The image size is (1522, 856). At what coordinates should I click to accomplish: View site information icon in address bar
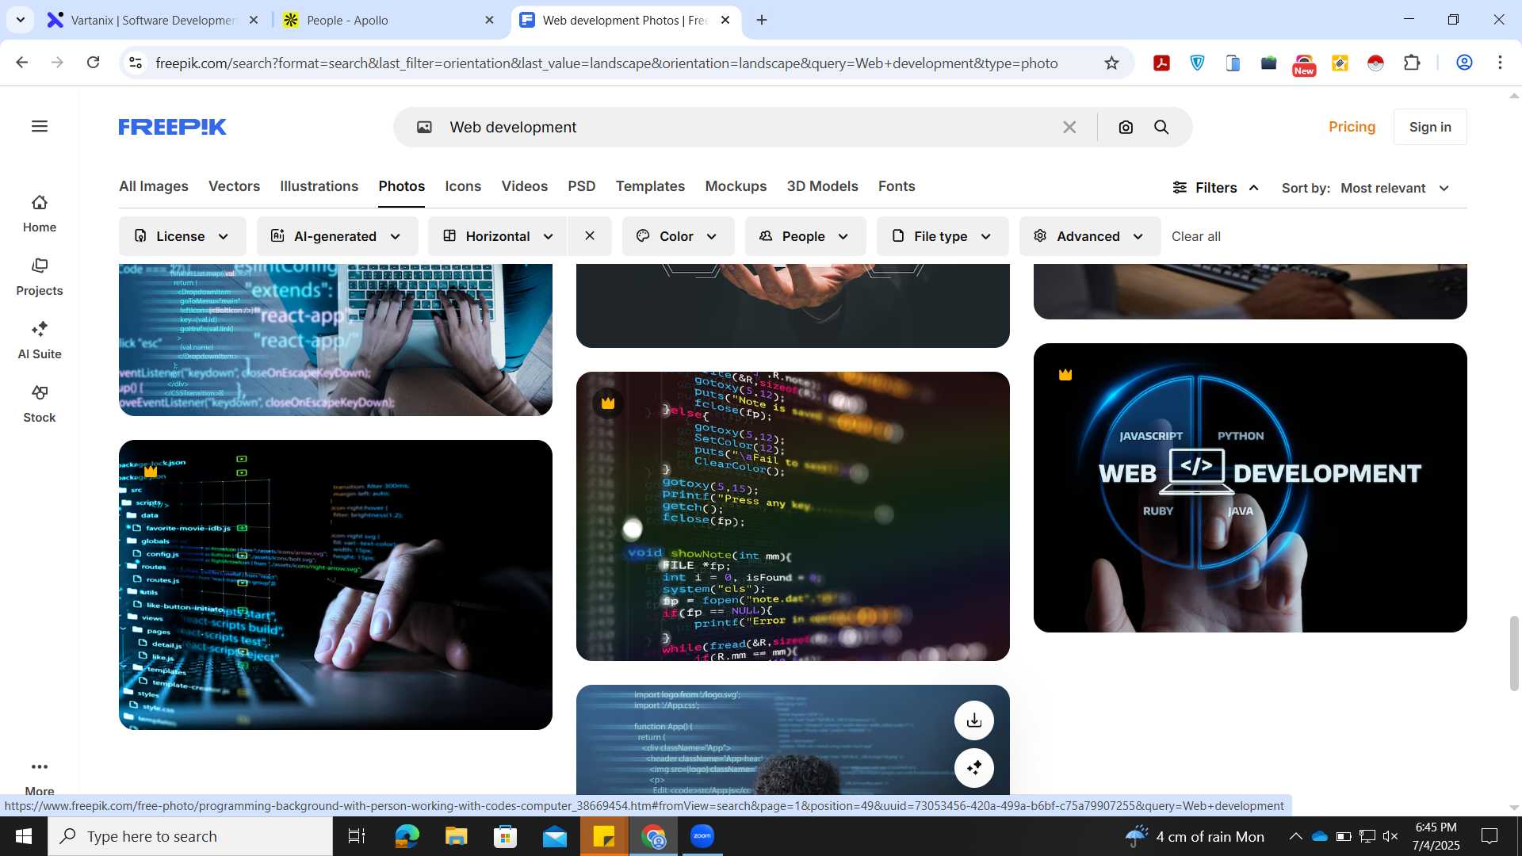click(x=136, y=63)
